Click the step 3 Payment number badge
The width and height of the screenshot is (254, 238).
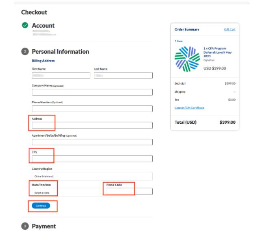coord(24,226)
